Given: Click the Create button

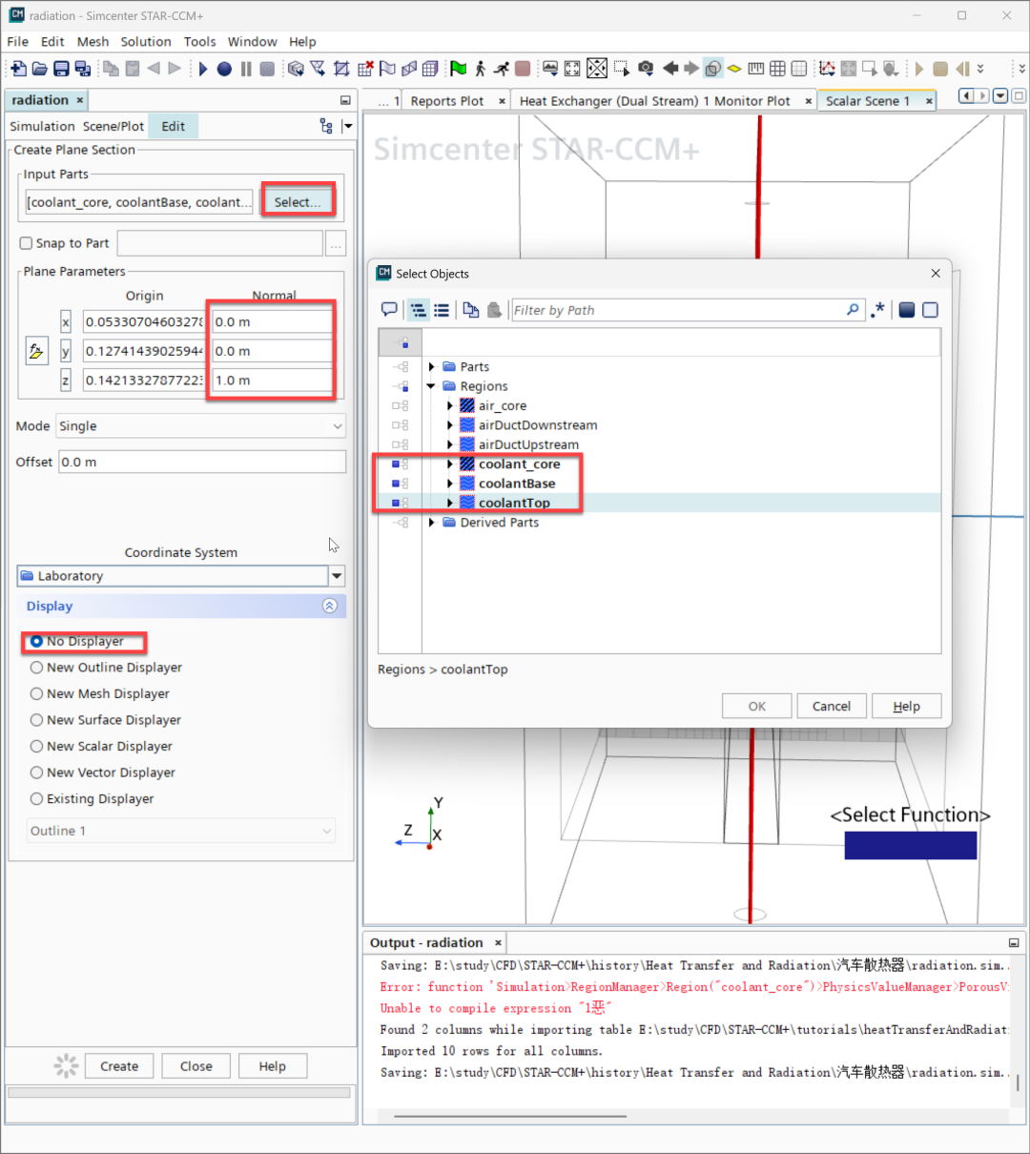Looking at the screenshot, I should tap(119, 1066).
